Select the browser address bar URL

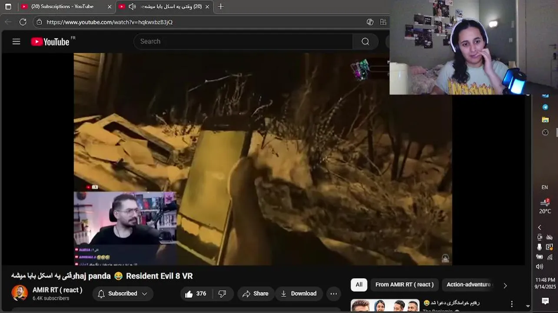[x=110, y=22]
